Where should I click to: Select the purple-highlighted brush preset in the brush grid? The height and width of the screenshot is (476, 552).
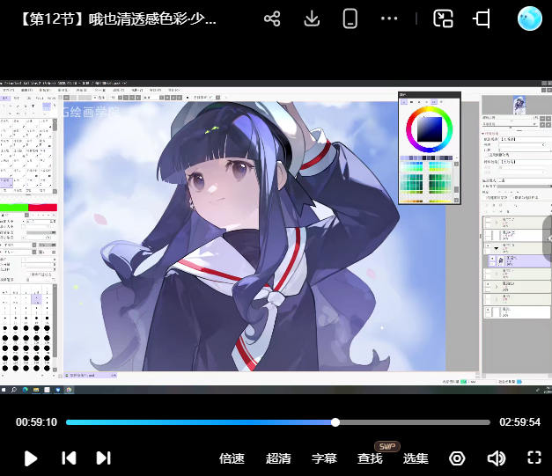coord(6,182)
